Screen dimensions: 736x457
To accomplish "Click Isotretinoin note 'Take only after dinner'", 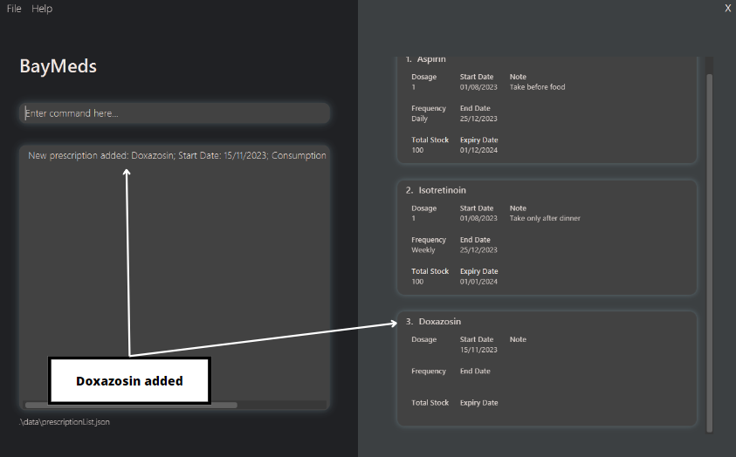I will coord(545,218).
